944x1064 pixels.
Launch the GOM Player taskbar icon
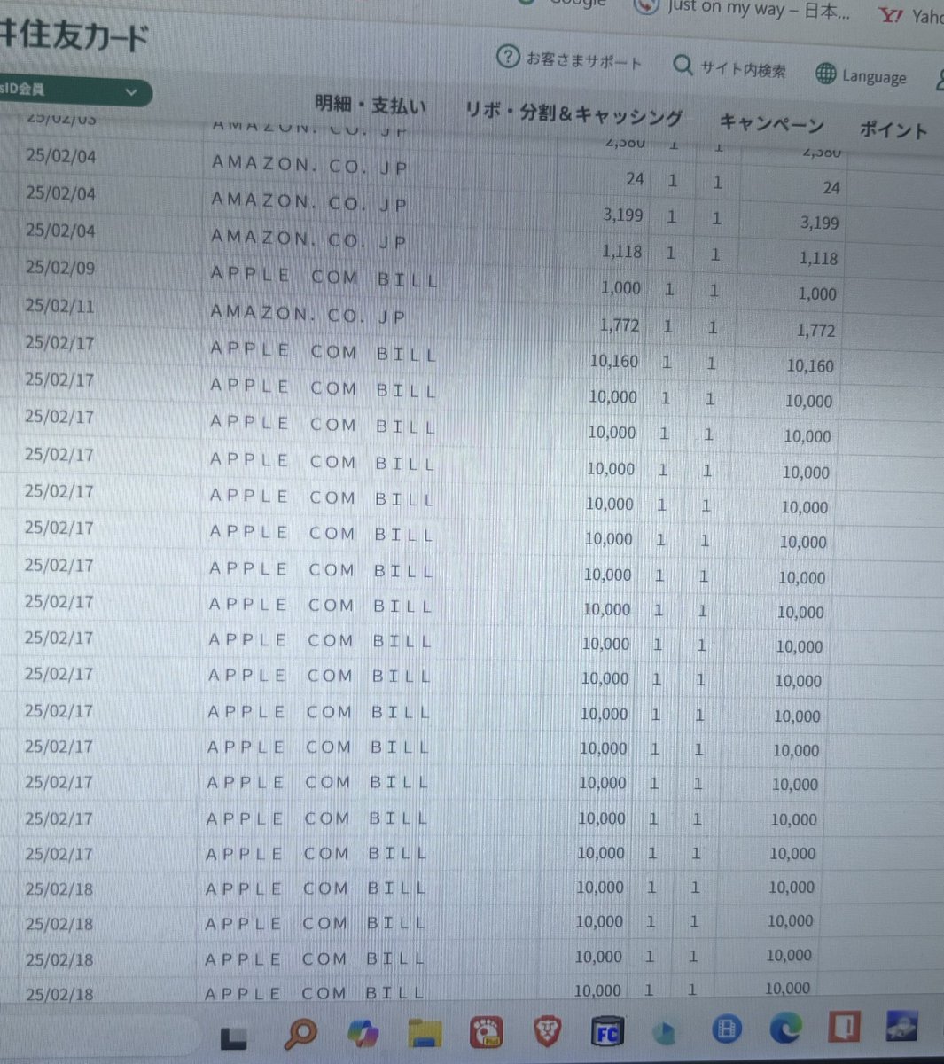486,1031
